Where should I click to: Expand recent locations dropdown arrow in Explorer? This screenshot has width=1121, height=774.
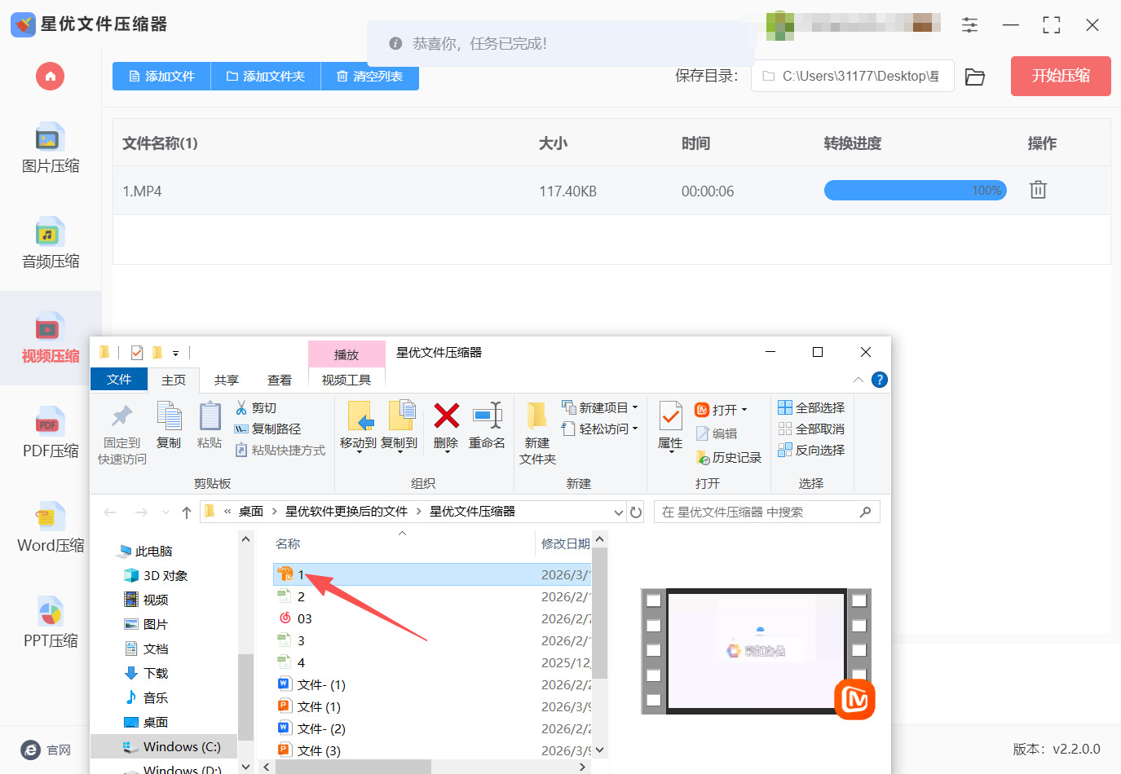pos(166,512)
